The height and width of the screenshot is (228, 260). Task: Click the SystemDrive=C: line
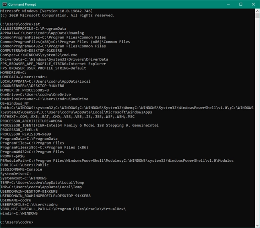coord(16,174)
